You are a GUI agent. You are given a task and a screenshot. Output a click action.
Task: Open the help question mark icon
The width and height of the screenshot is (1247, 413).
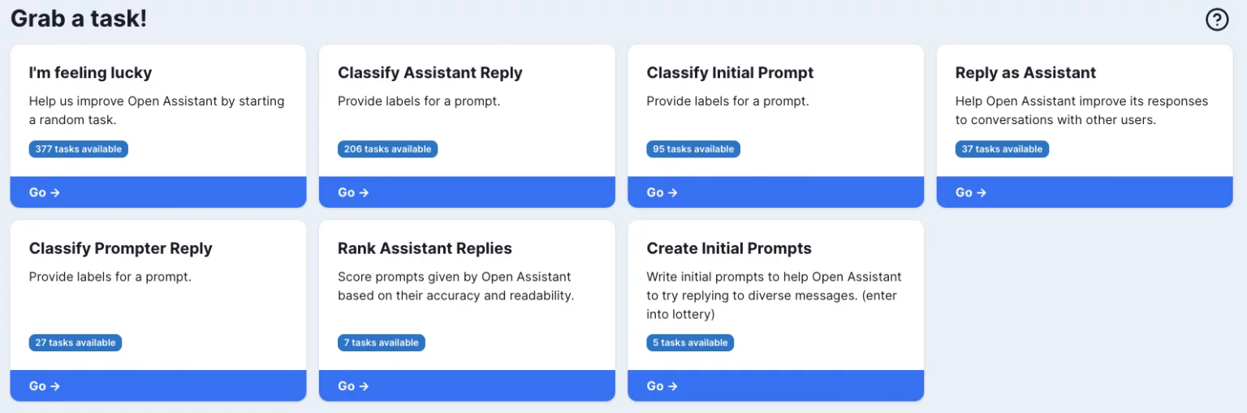(x=1217, y=19)
